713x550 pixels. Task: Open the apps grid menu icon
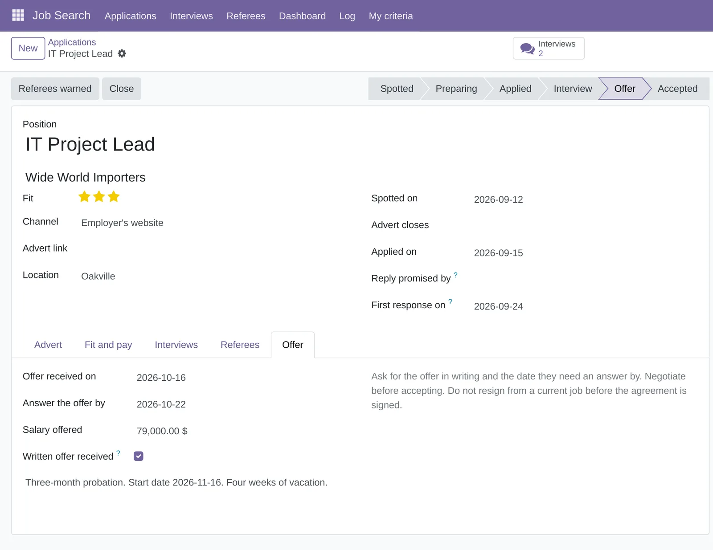pos(18,16)
